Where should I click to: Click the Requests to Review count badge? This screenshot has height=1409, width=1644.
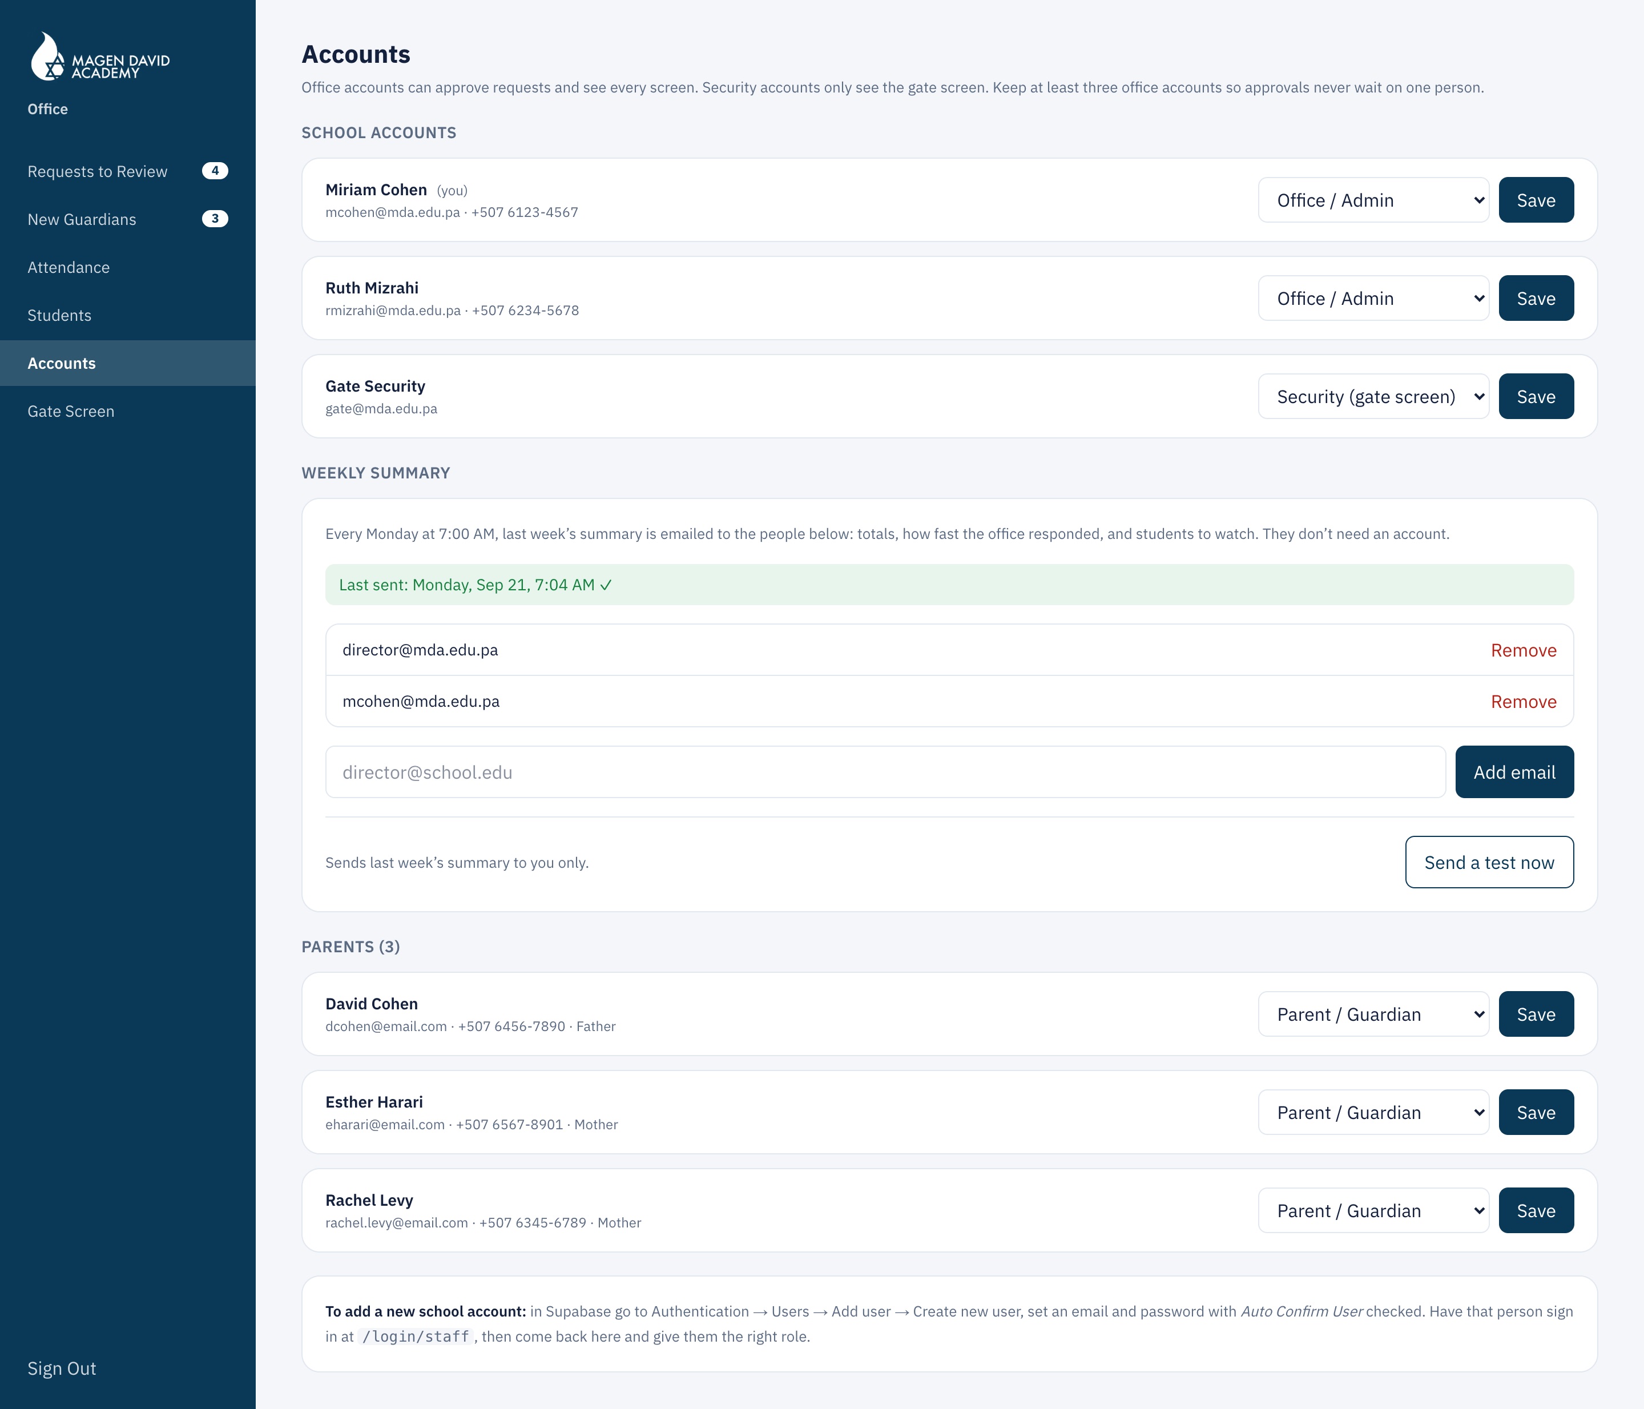point(215,171)
